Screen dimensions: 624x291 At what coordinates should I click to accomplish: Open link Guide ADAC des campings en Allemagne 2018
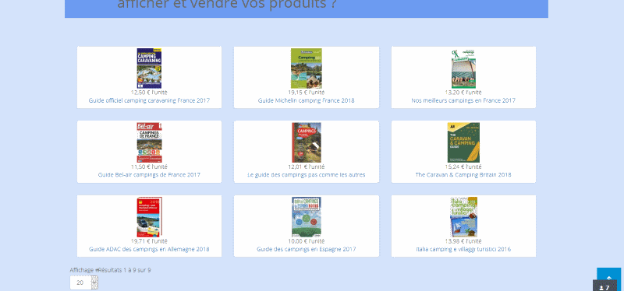coord(149,249)
